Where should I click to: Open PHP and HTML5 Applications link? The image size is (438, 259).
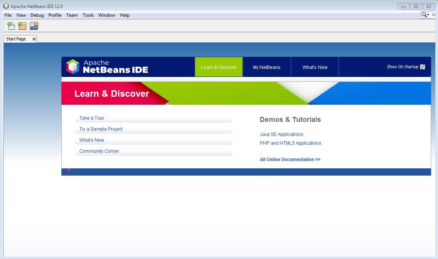pos(290,143)
